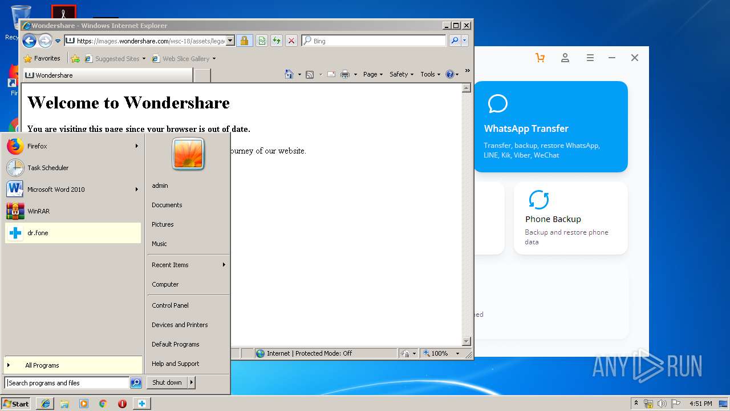Expand the Firefox jump list arrow
Viewport: 730px width, 411px height.
coord(137,146)
